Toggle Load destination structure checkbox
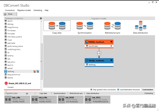 [118, 89]
